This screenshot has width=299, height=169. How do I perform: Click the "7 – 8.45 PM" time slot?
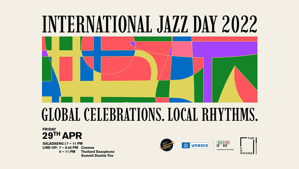pos(68,148)
